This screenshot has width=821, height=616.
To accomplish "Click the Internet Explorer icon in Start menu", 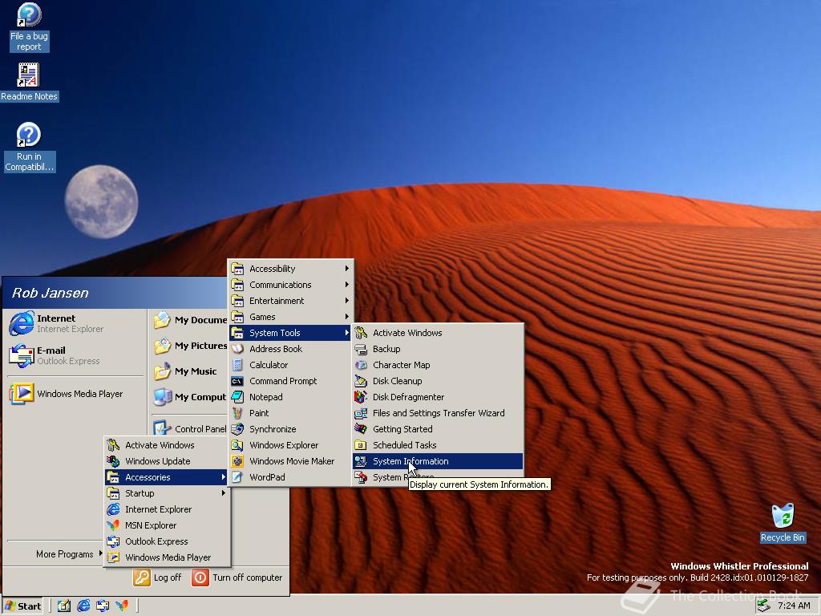I will pyautogui.click(x=22, y=323).
